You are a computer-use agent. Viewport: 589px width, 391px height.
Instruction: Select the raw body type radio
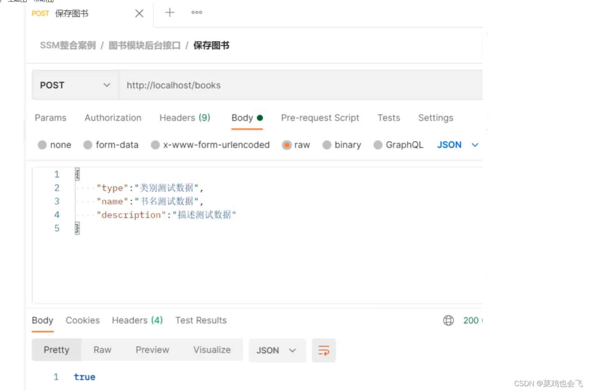point(286,145)
